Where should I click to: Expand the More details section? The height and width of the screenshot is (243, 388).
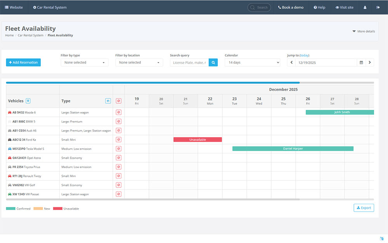(x=364, y=31)
